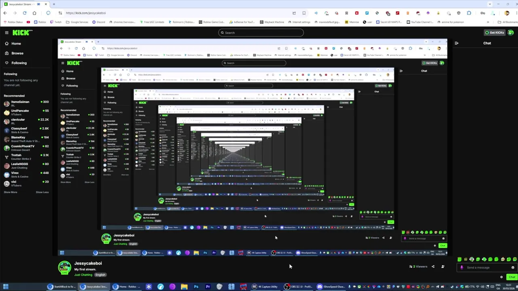Open File Explorer from the taskbar
518x291 pixels.
tap(184, 287)
